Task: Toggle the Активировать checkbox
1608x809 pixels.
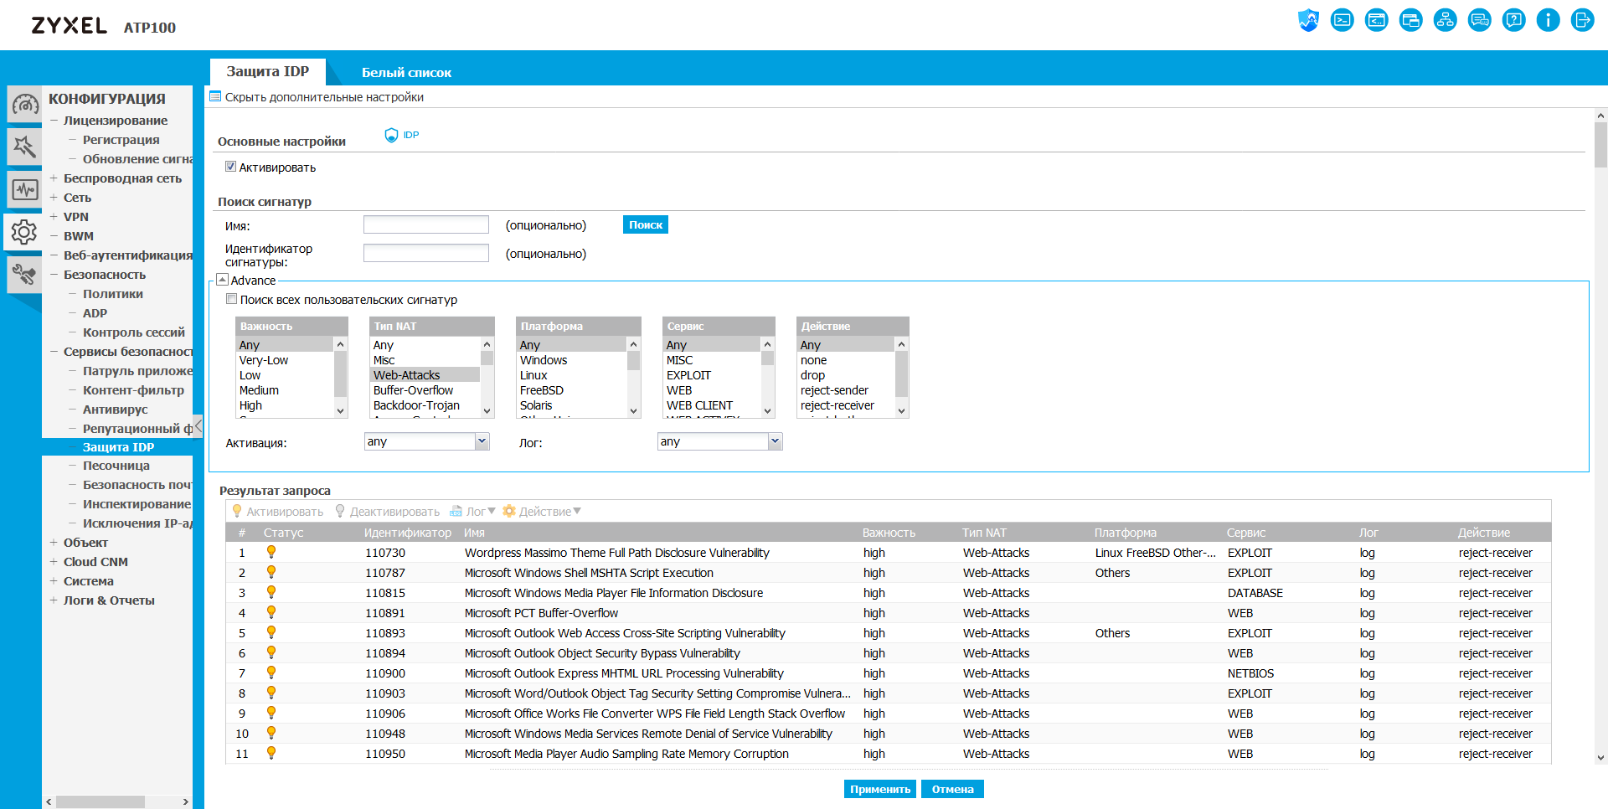Action: 231,167
